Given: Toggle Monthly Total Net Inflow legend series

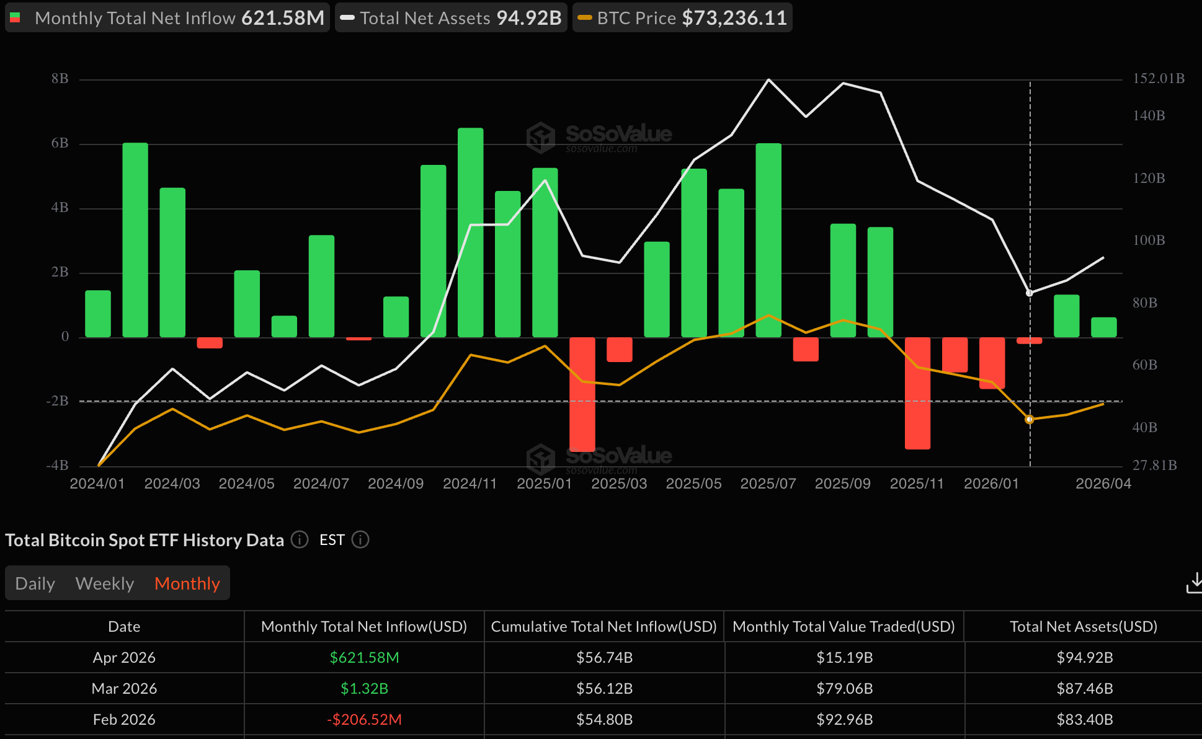Looking at the screenshot, I should point(167,18).
